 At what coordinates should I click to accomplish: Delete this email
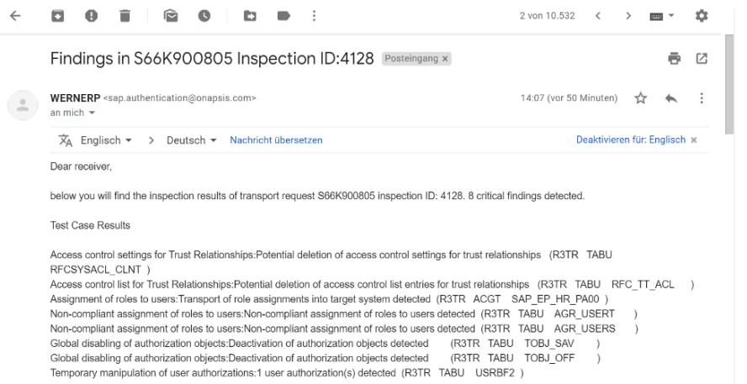[x=124, y=16]
